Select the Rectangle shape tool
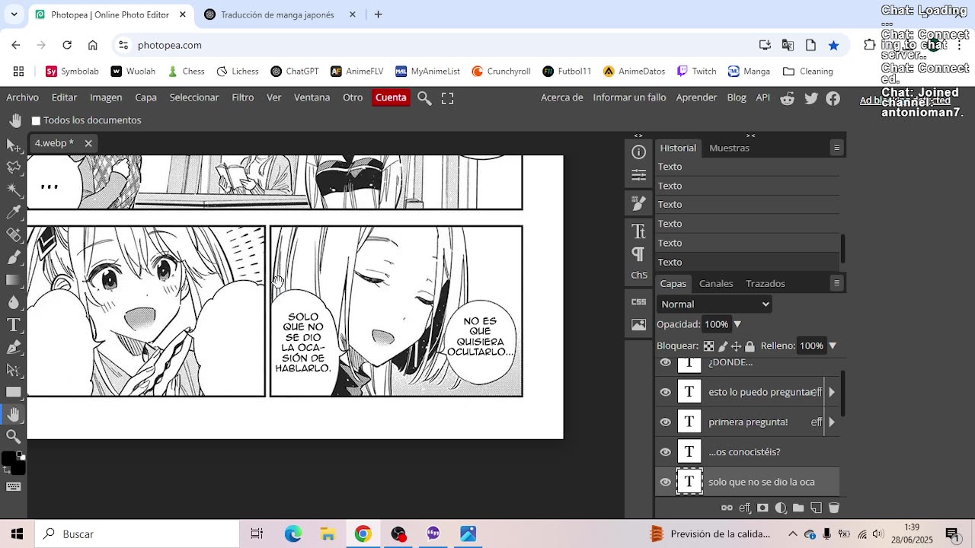 pos(13,392)
